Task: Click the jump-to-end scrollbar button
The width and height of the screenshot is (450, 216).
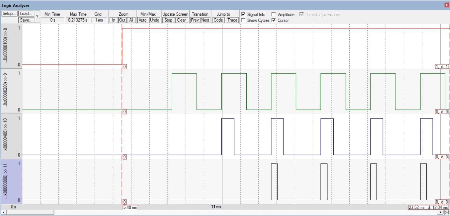Action: [447, 213]
